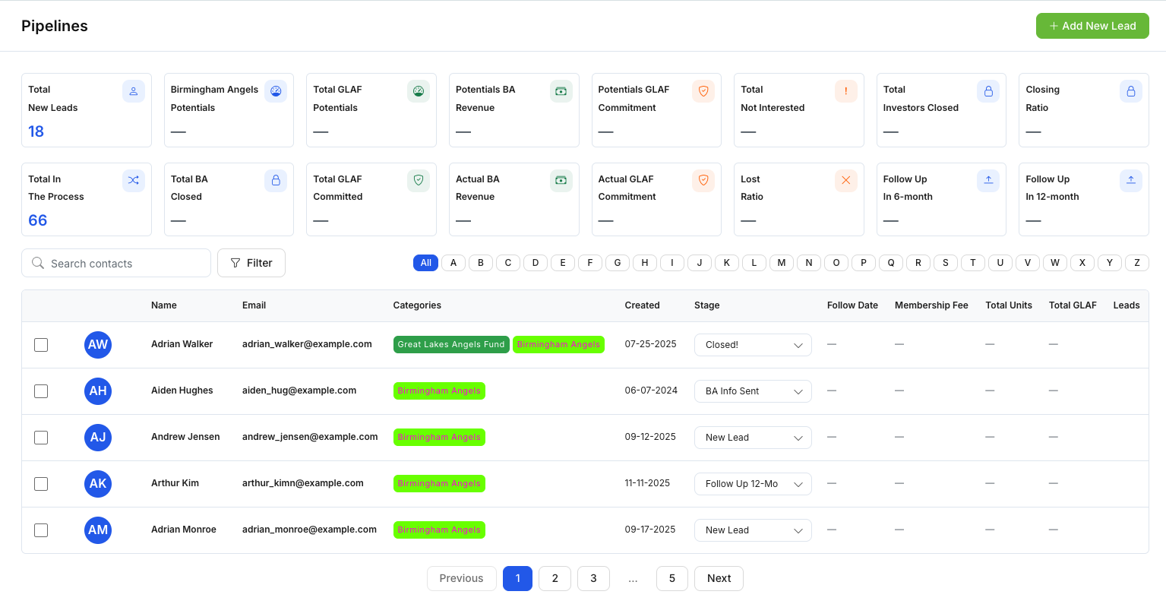This screenshot has width=1166, height=604.
Task: Check the row checkbox for Adrian Monroe
Action: [41, 530]
